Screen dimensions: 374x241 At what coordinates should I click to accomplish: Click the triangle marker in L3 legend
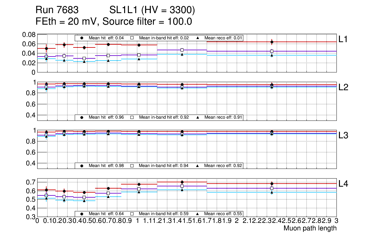tap(198, 165)
